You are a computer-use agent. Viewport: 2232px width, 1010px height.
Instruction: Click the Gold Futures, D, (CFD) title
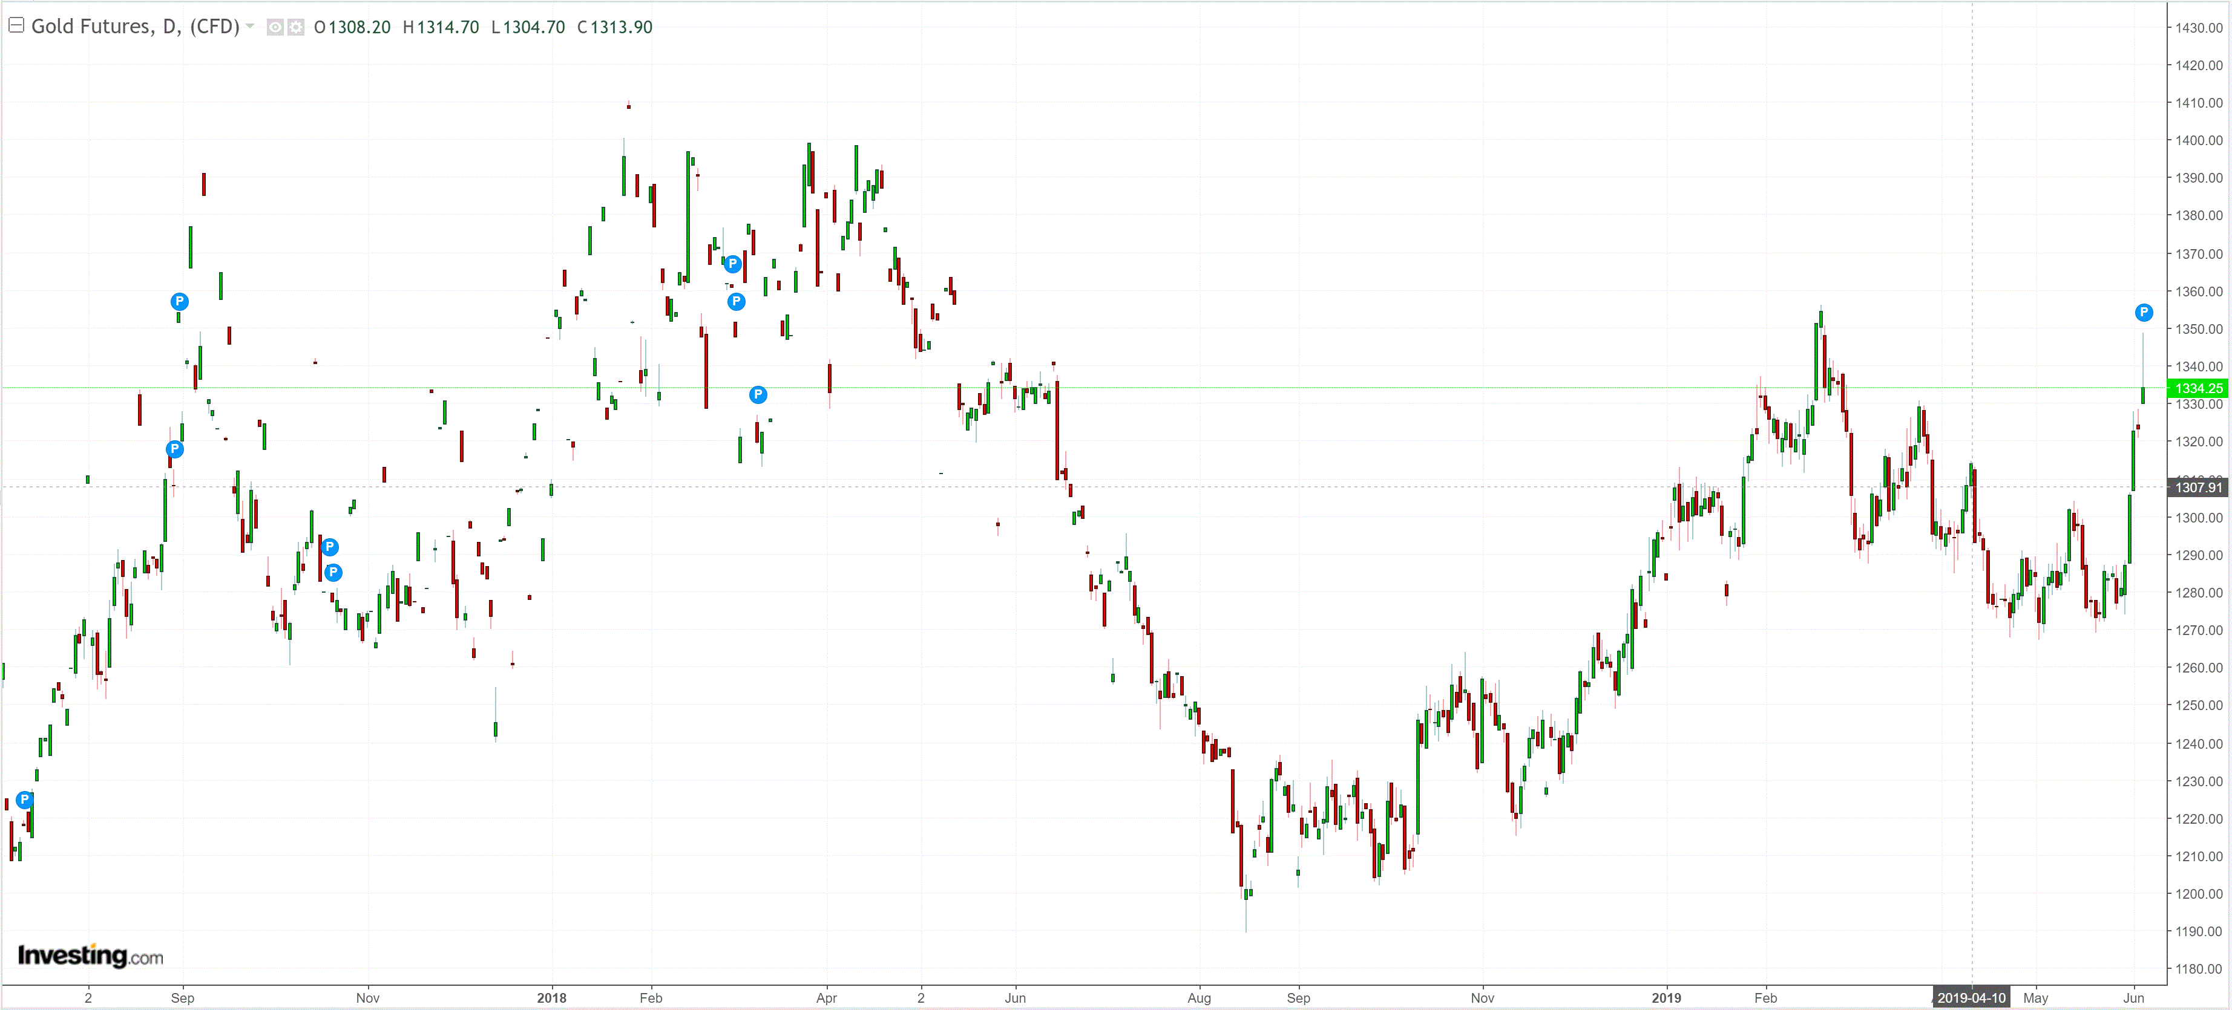(135, 26)
